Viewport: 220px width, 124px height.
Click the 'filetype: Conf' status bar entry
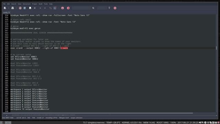[x=64, y=118]
